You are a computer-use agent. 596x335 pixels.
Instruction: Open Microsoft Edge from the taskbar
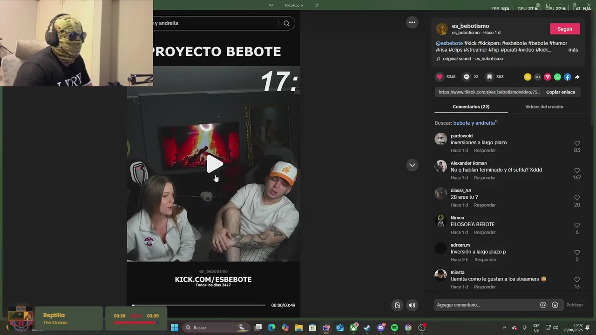pos(271,328)
